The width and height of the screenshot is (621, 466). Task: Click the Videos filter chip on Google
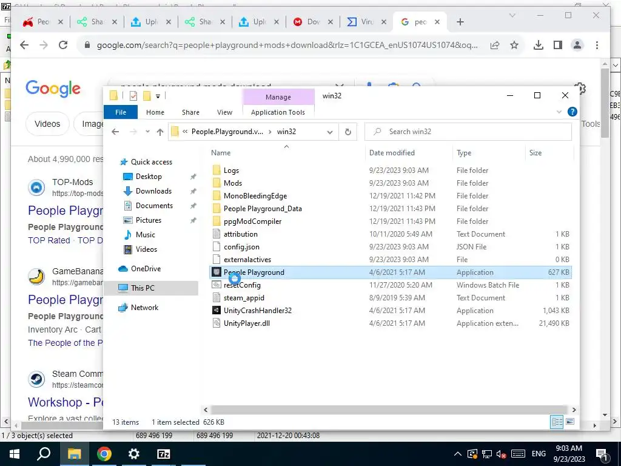pos(47,124)
